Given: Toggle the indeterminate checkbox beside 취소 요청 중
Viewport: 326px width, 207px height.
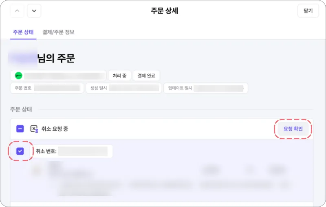Looking at the screenshot, I should pyautogui.click(x=20, y=129).
